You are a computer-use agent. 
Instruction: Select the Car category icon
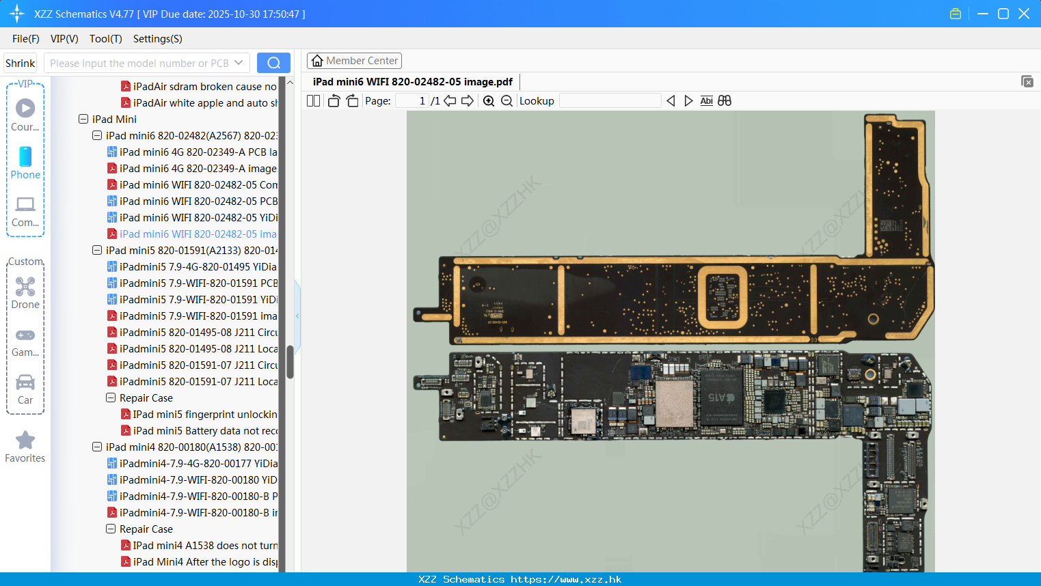(25, 382)
